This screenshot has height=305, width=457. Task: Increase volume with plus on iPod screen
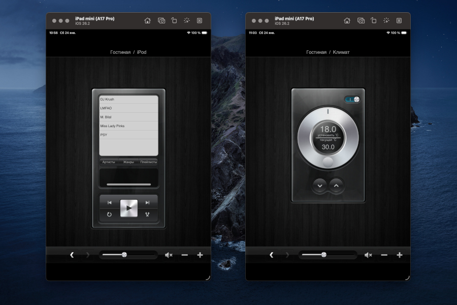click(200, 255)
